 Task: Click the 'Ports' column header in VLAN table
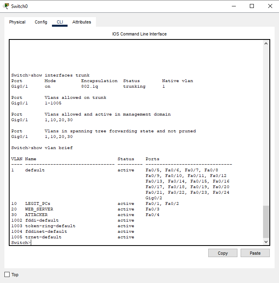point(152,159)
